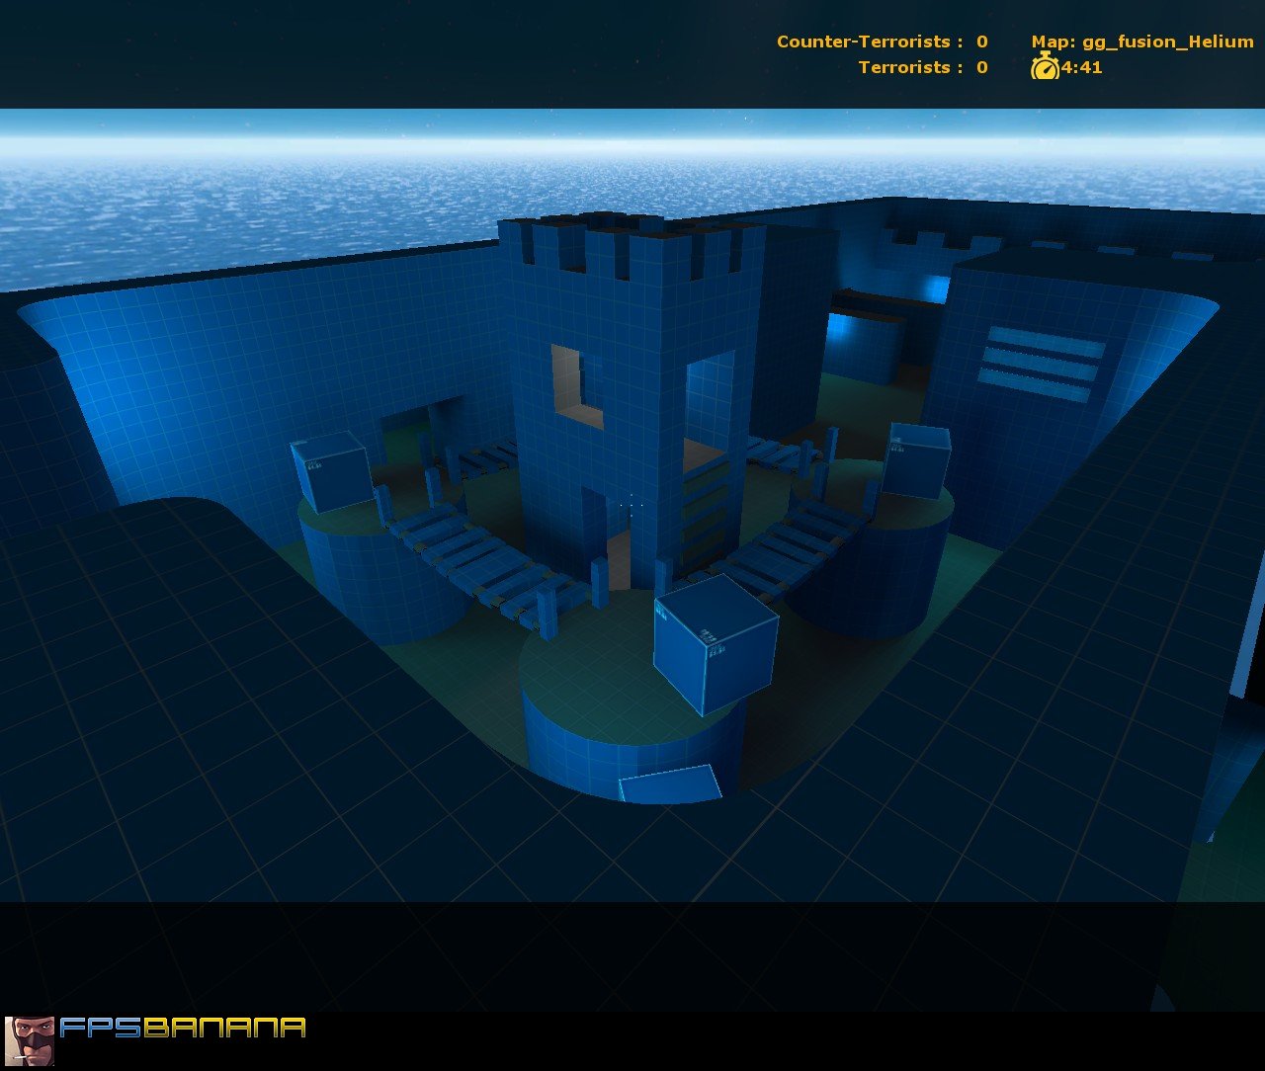Screen dimensions: 1265x1071
Task: Click the lit upper window of the tower
Action: point(566,380)
